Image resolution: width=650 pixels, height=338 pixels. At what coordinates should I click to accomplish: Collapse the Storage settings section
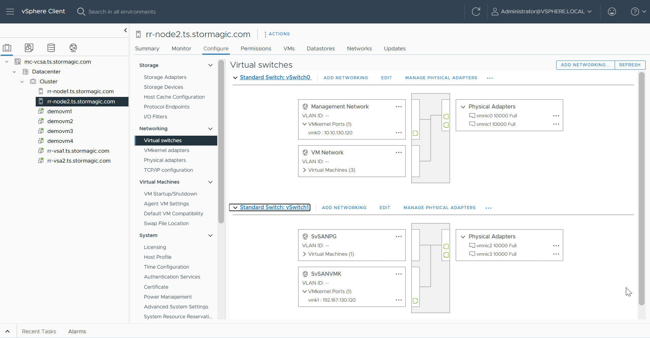pos(210,65)
